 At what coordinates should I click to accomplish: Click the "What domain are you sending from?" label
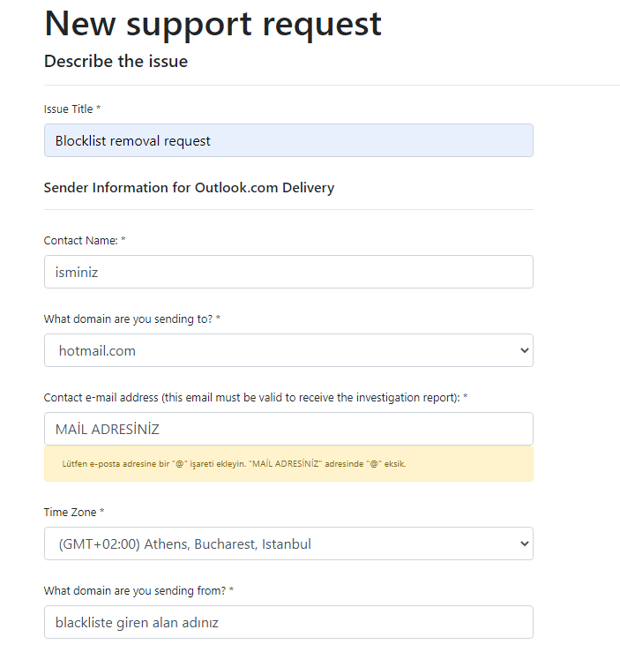[x=135, y=591]
